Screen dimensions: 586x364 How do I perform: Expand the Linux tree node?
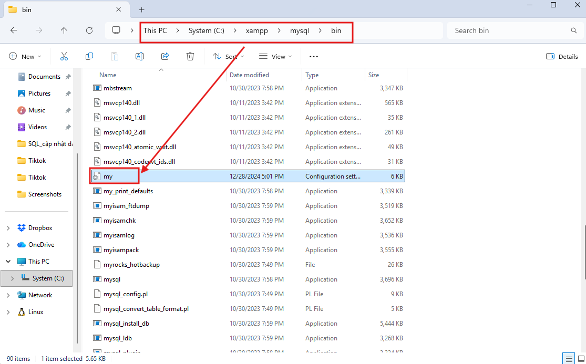click(x=8, y=311)
